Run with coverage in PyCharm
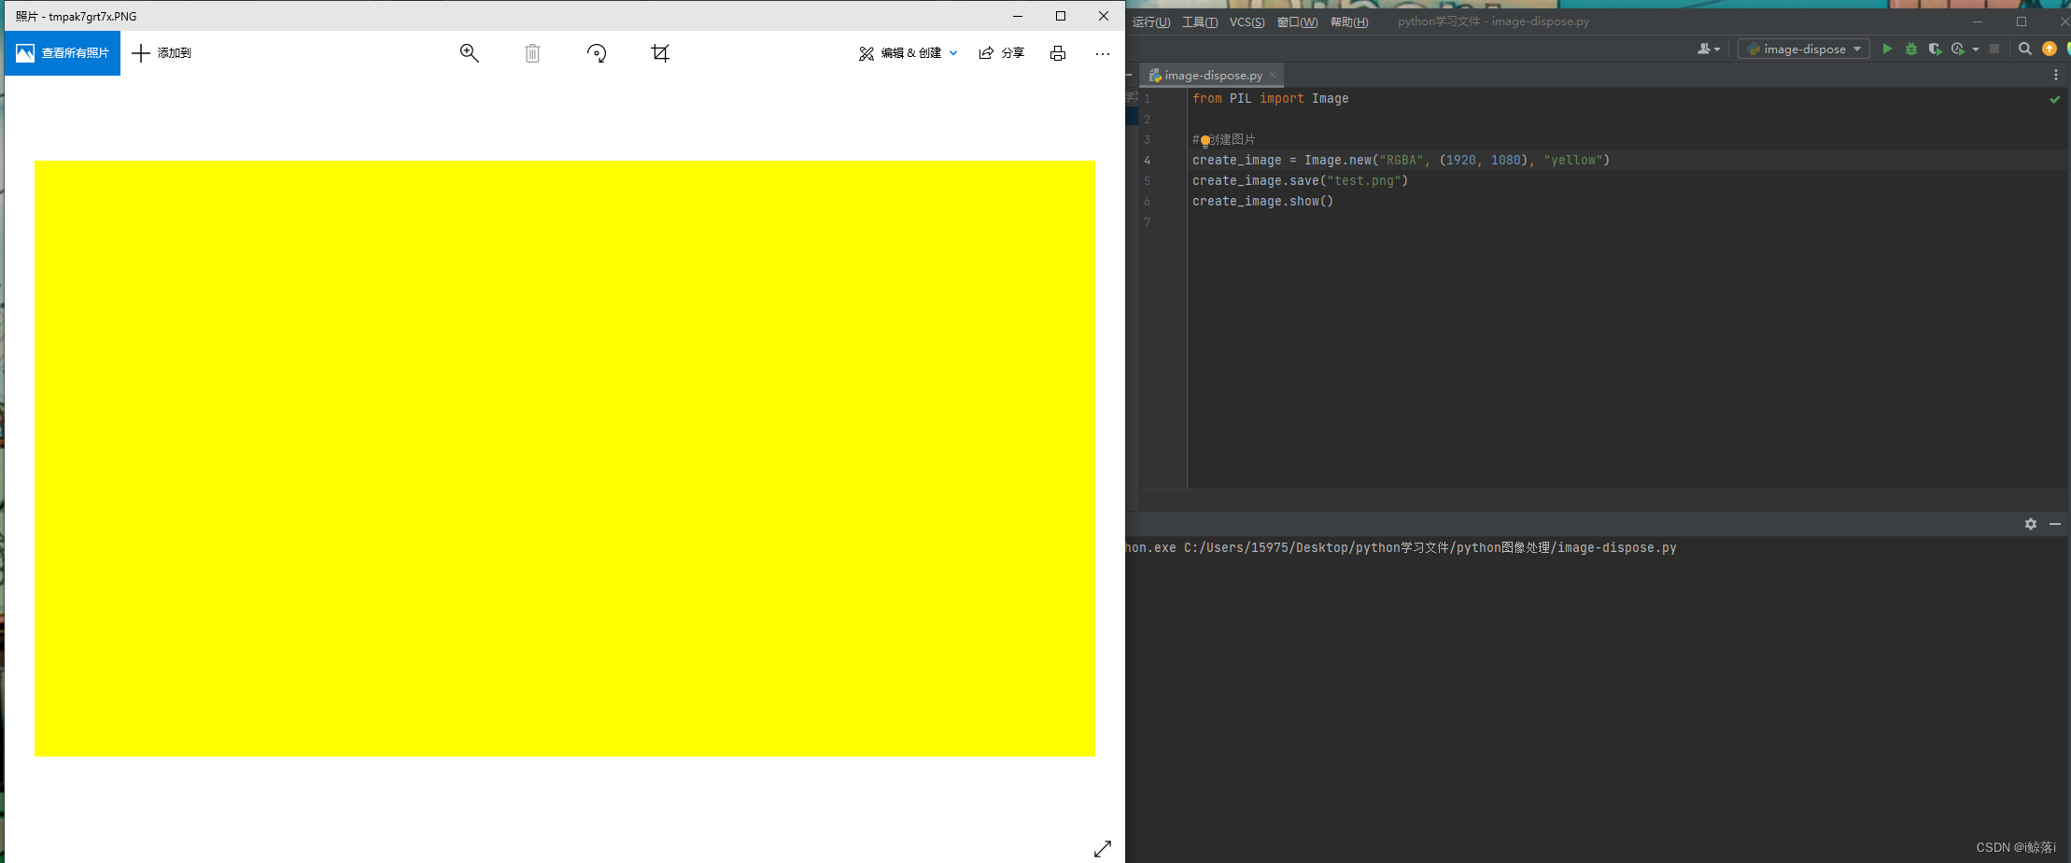The image size is (2071, 863). coord(1934,49)
